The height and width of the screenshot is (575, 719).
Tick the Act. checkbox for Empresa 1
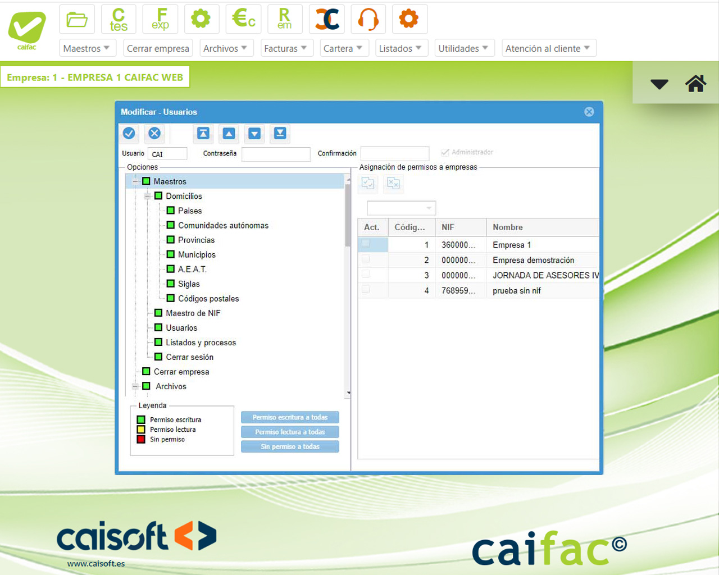click(366, 244)
